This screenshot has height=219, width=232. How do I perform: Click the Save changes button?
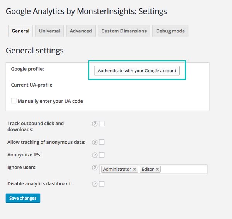coord(23,198)
